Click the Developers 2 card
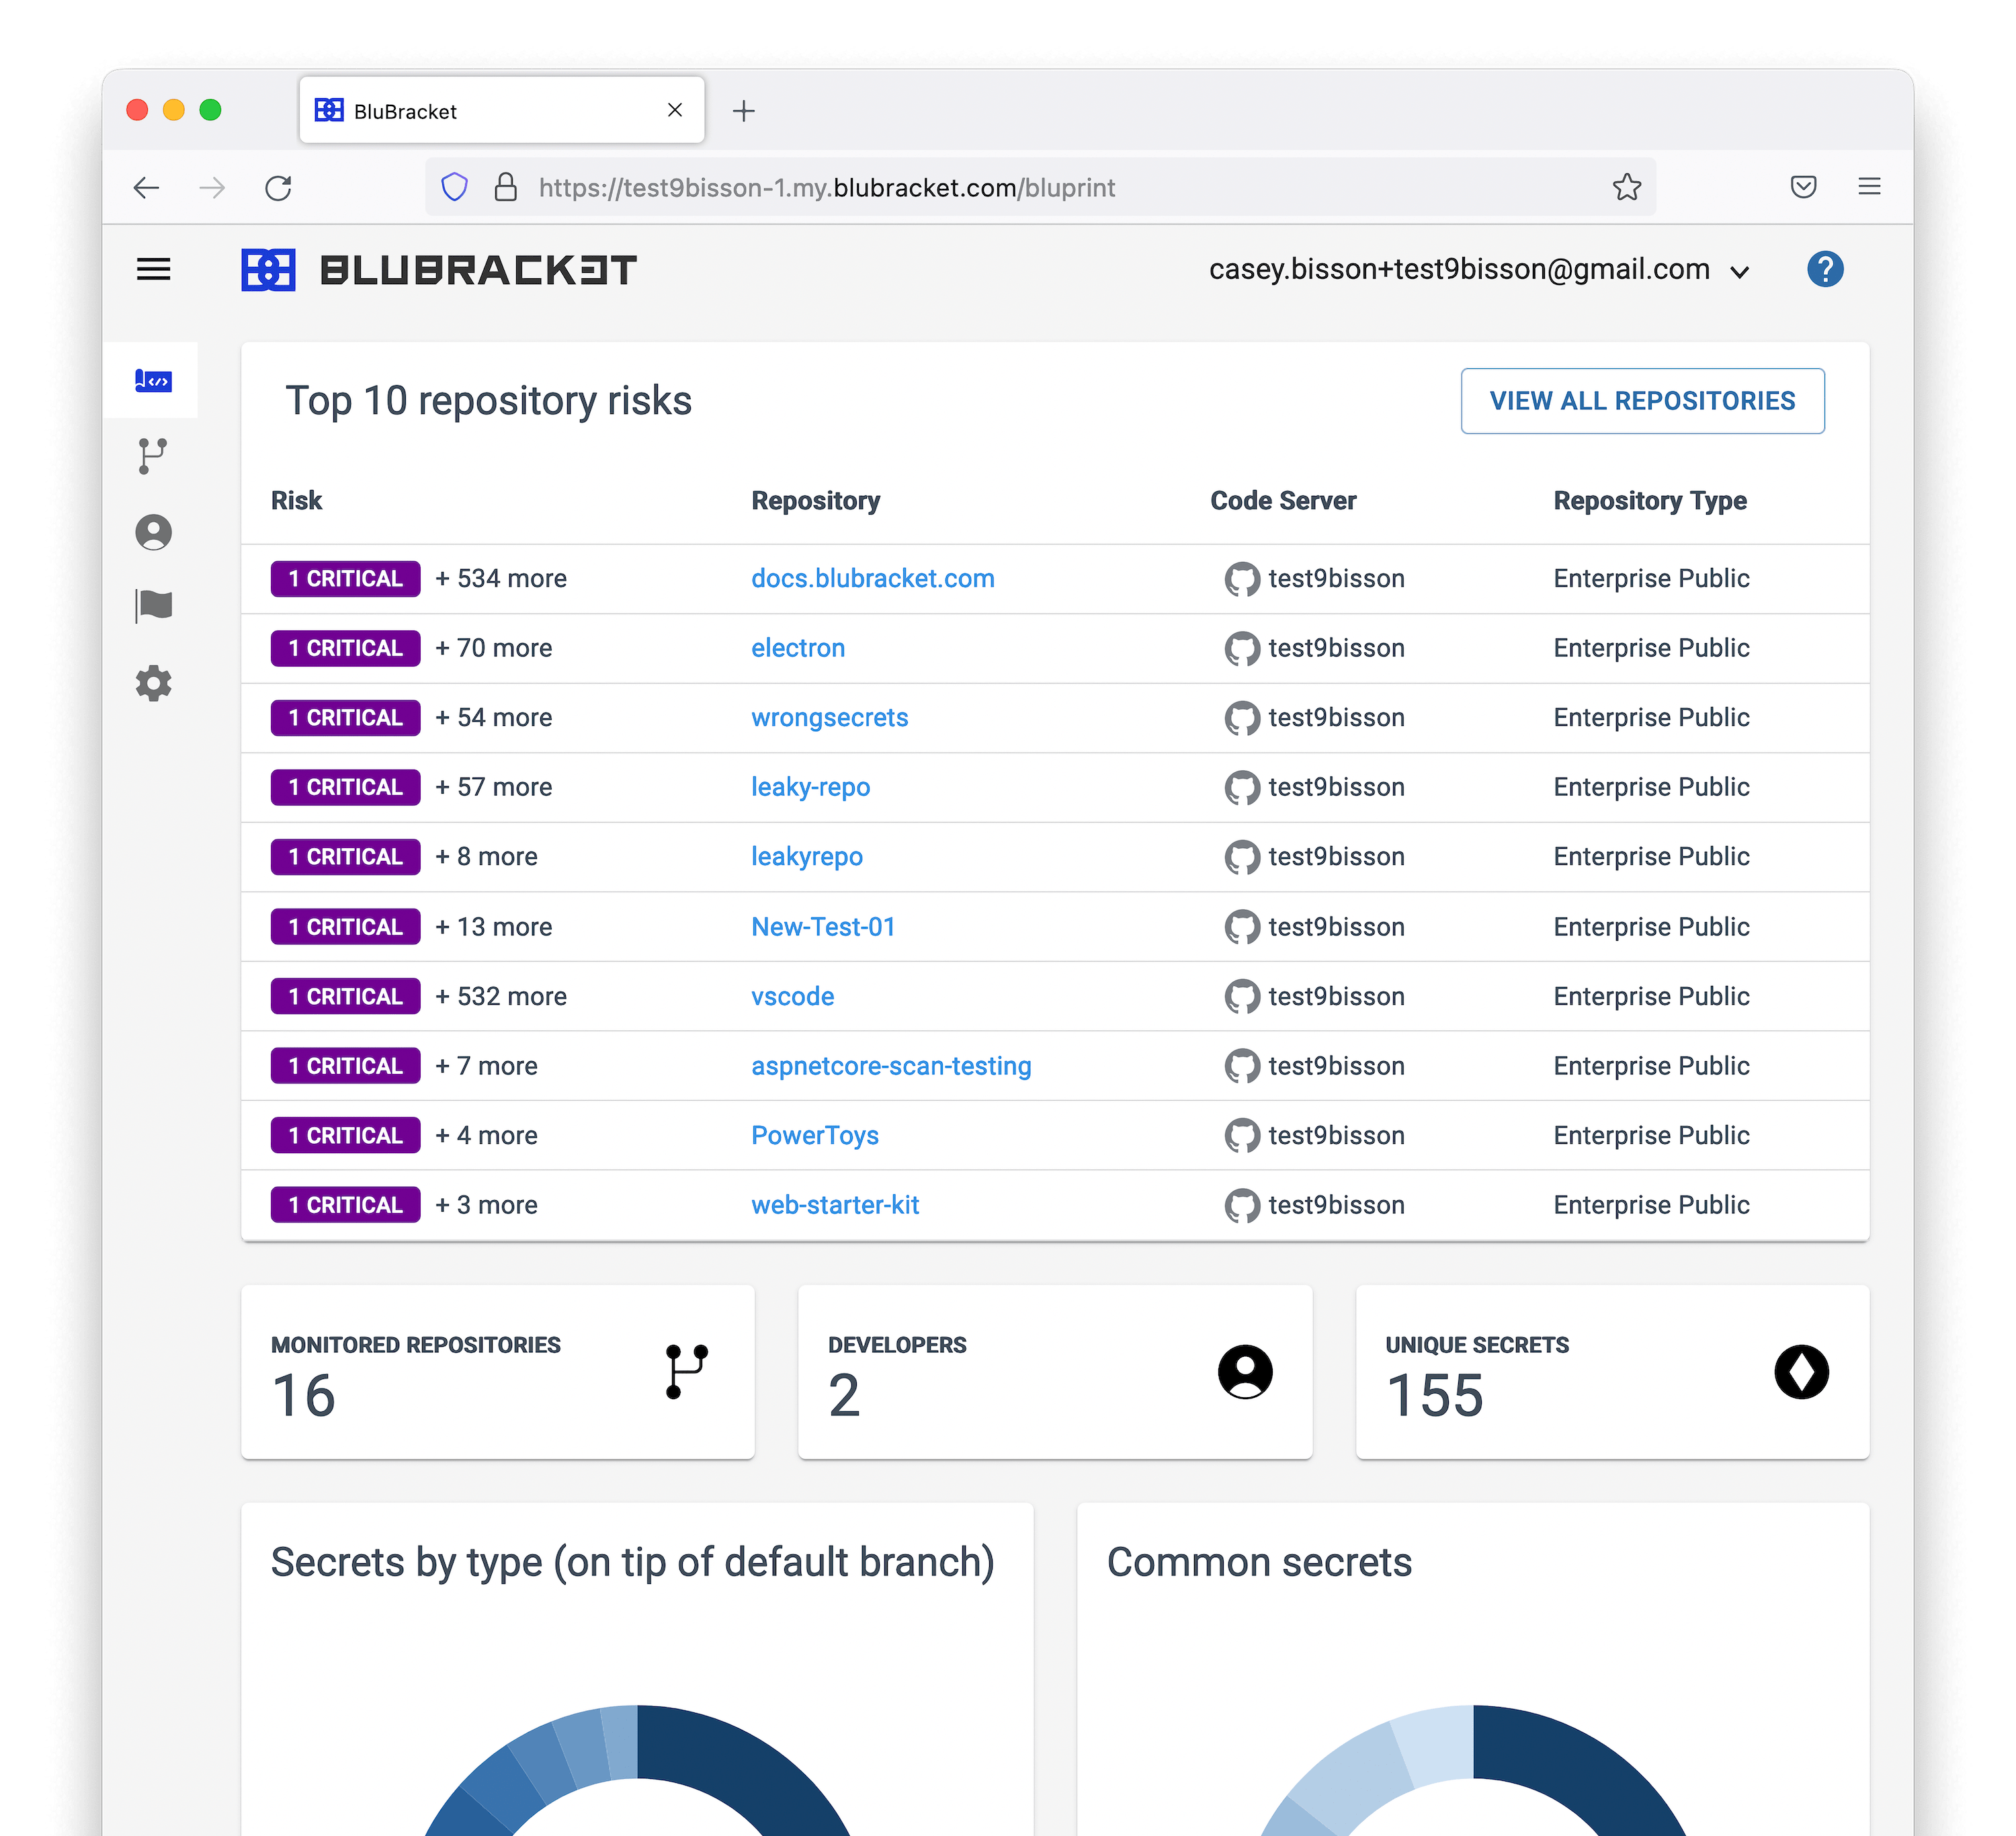Viewport: 2016px width, 1836px height. (x=1055, y=1372)
